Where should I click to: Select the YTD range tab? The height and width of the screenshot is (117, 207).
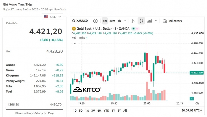tap(106, 111)
